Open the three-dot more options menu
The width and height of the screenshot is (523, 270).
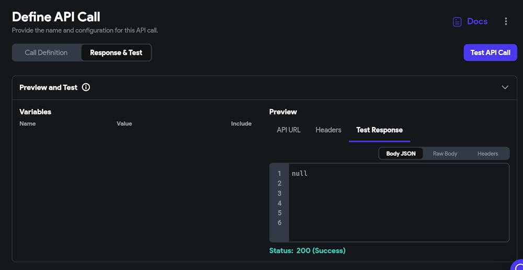(506, 21)
